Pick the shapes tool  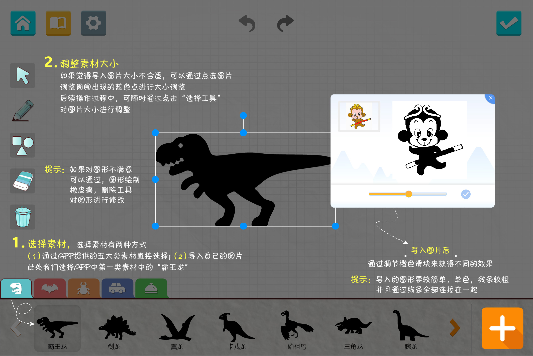tap(23, 145)
